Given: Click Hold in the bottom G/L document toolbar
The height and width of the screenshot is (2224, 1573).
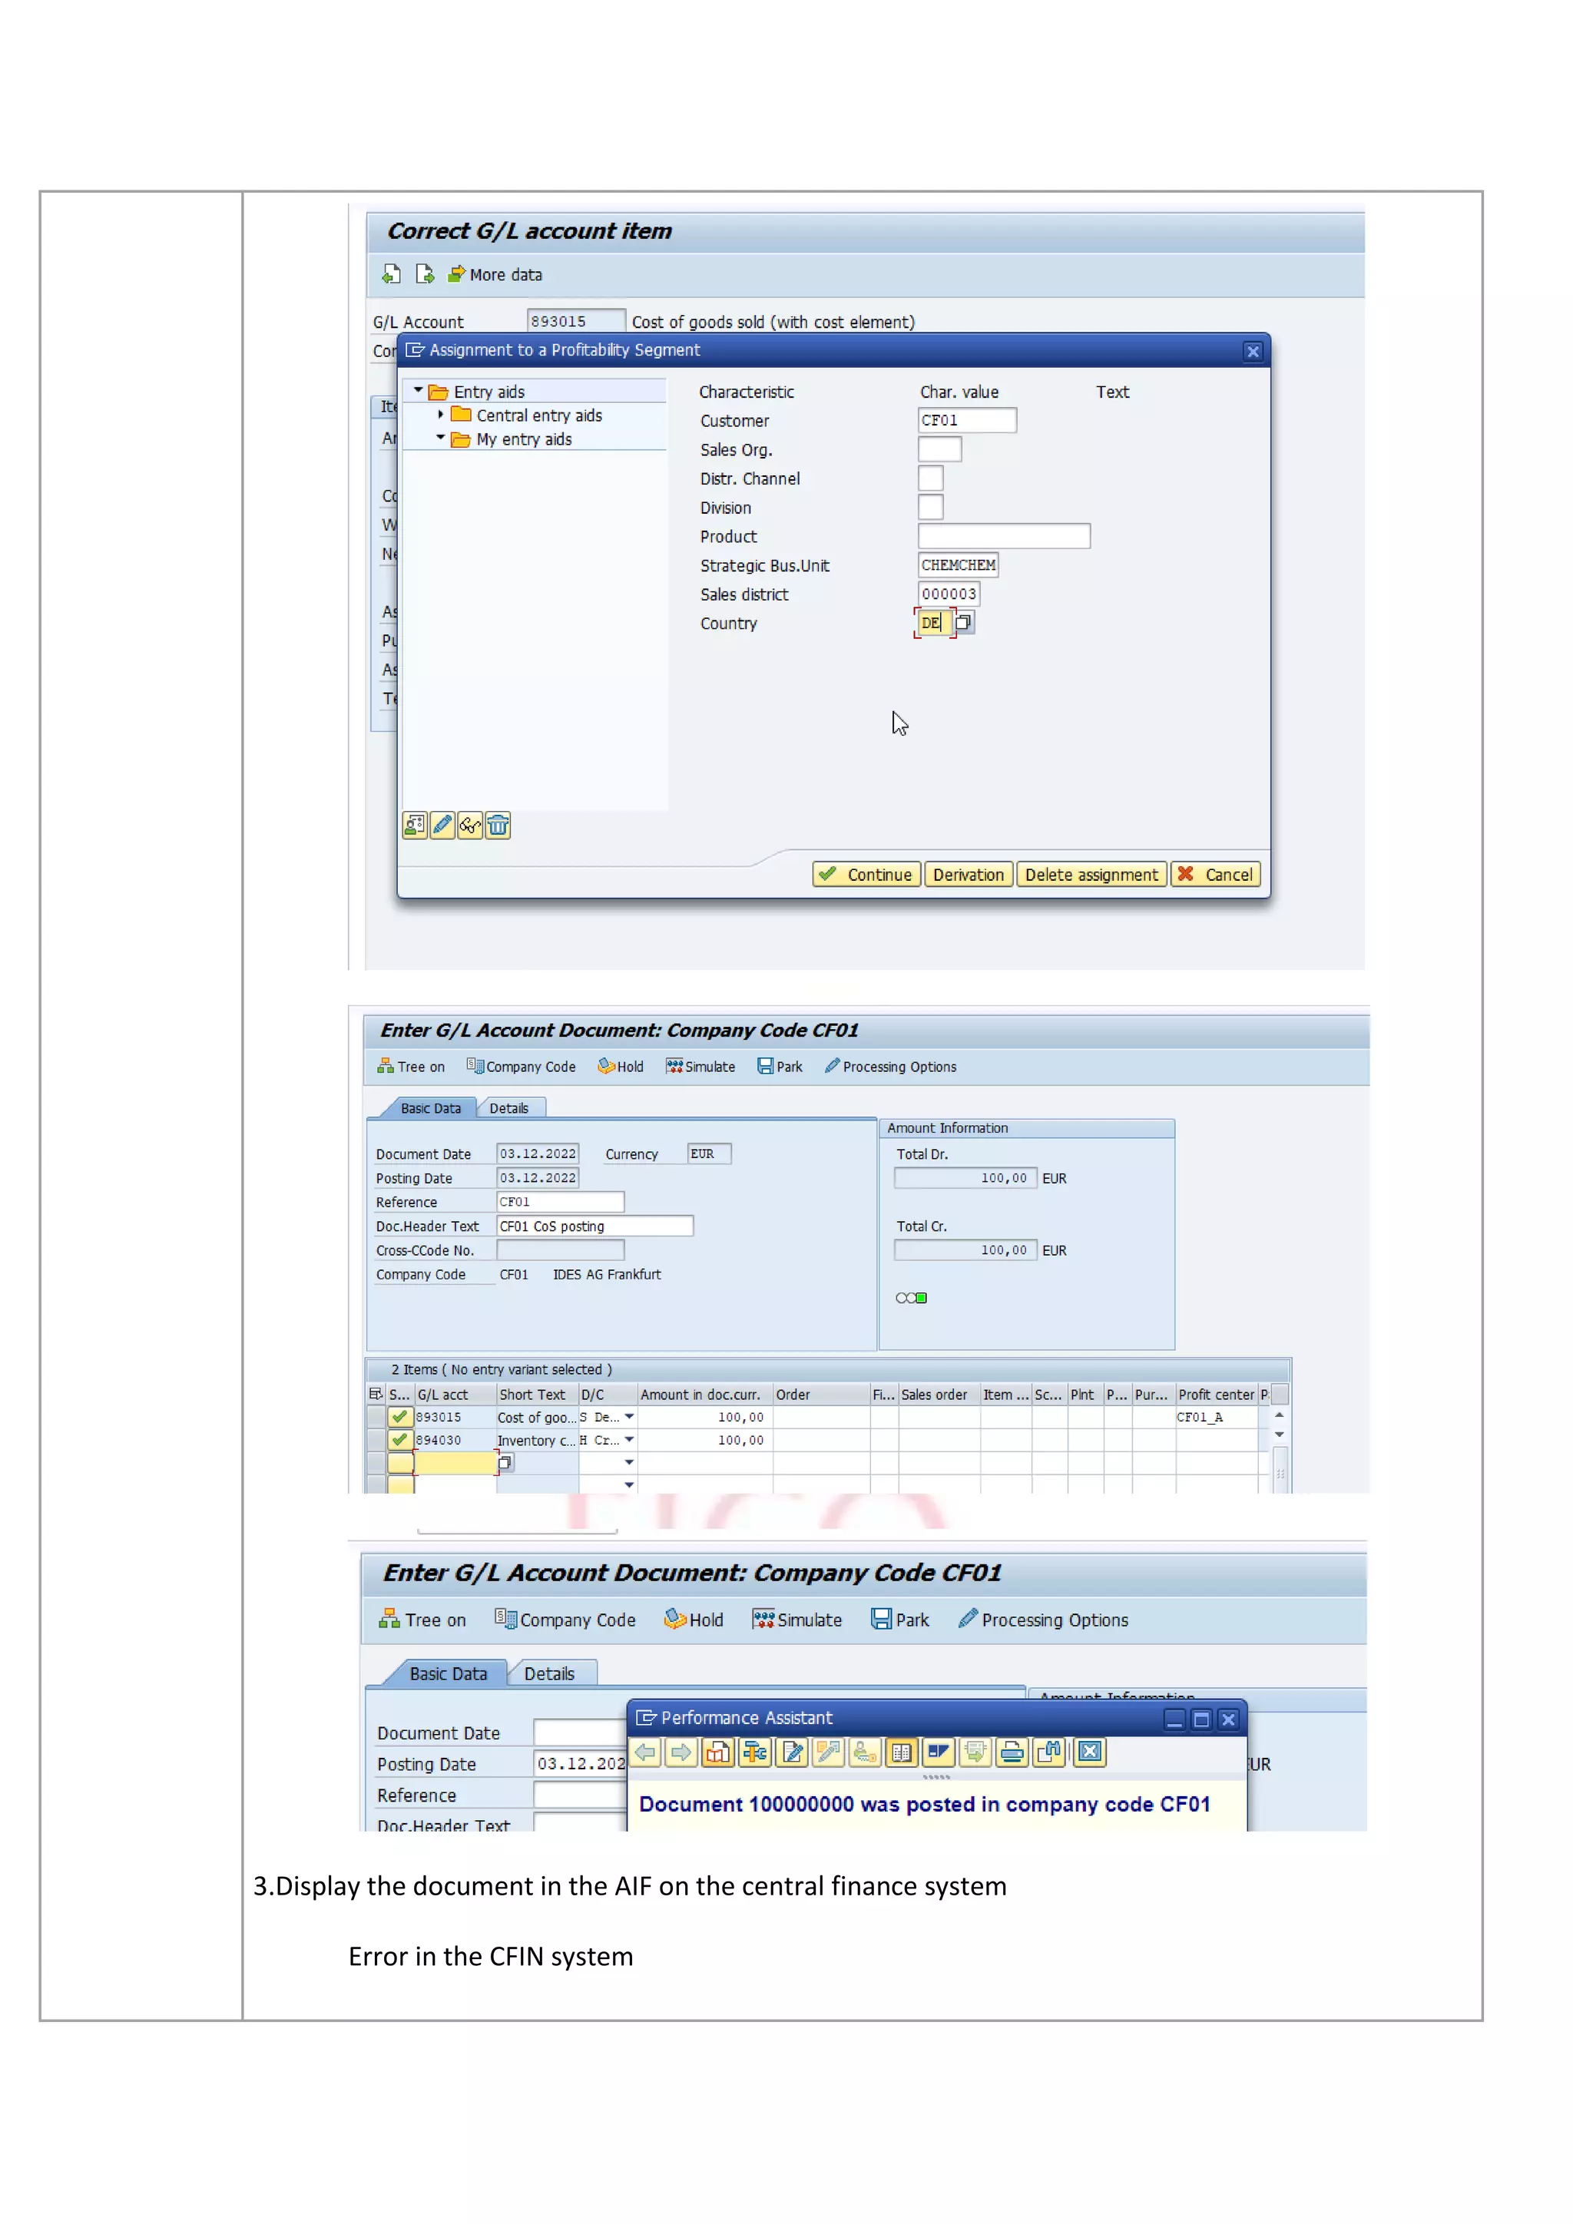Looking at the screenshot, I should tap(694, 1620).
